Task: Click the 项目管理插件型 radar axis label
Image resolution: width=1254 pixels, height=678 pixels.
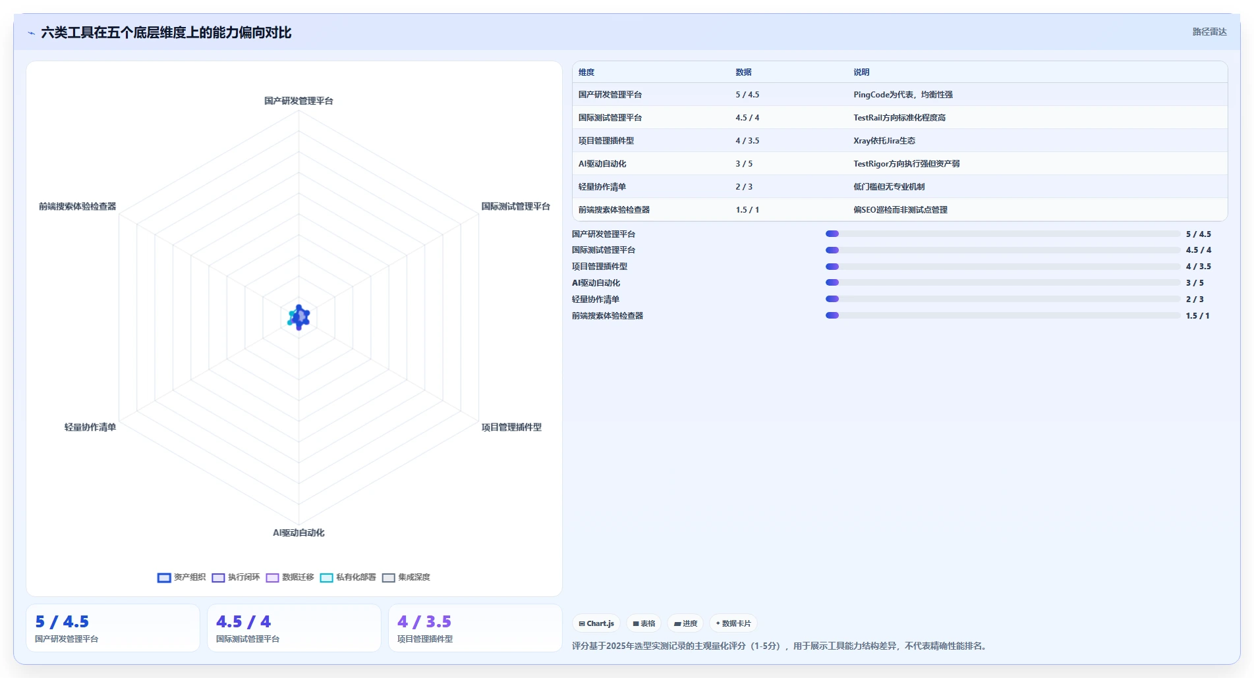Action: point(511,427)
